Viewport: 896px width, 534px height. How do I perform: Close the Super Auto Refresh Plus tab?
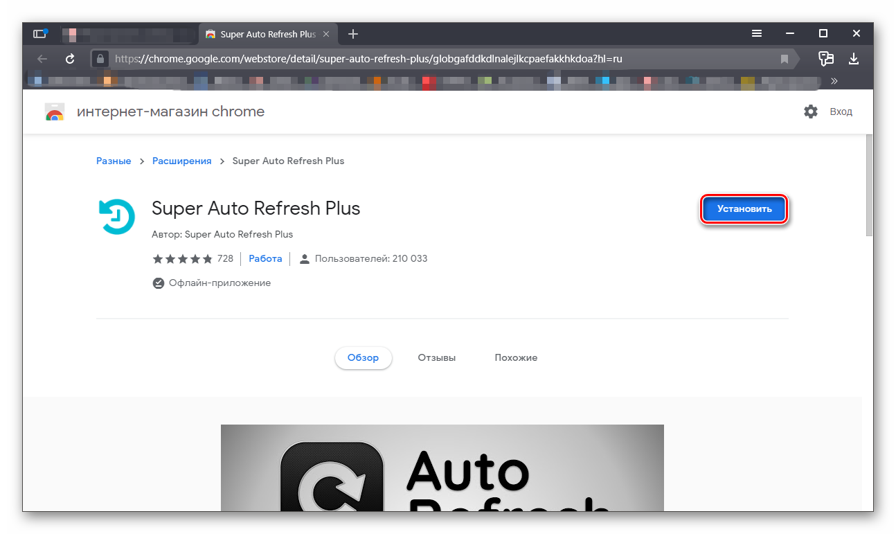(326, 34)
